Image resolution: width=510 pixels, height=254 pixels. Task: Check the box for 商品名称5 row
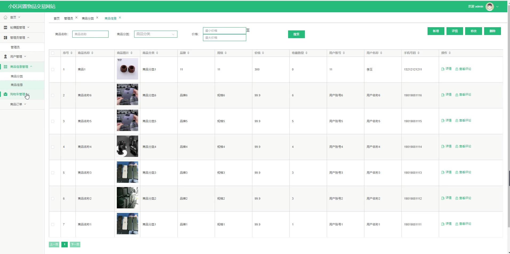pos(53,121)
